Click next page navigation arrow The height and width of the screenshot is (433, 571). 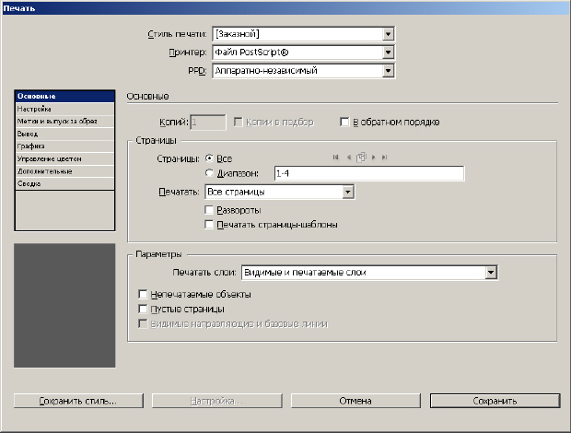[373, 158]
